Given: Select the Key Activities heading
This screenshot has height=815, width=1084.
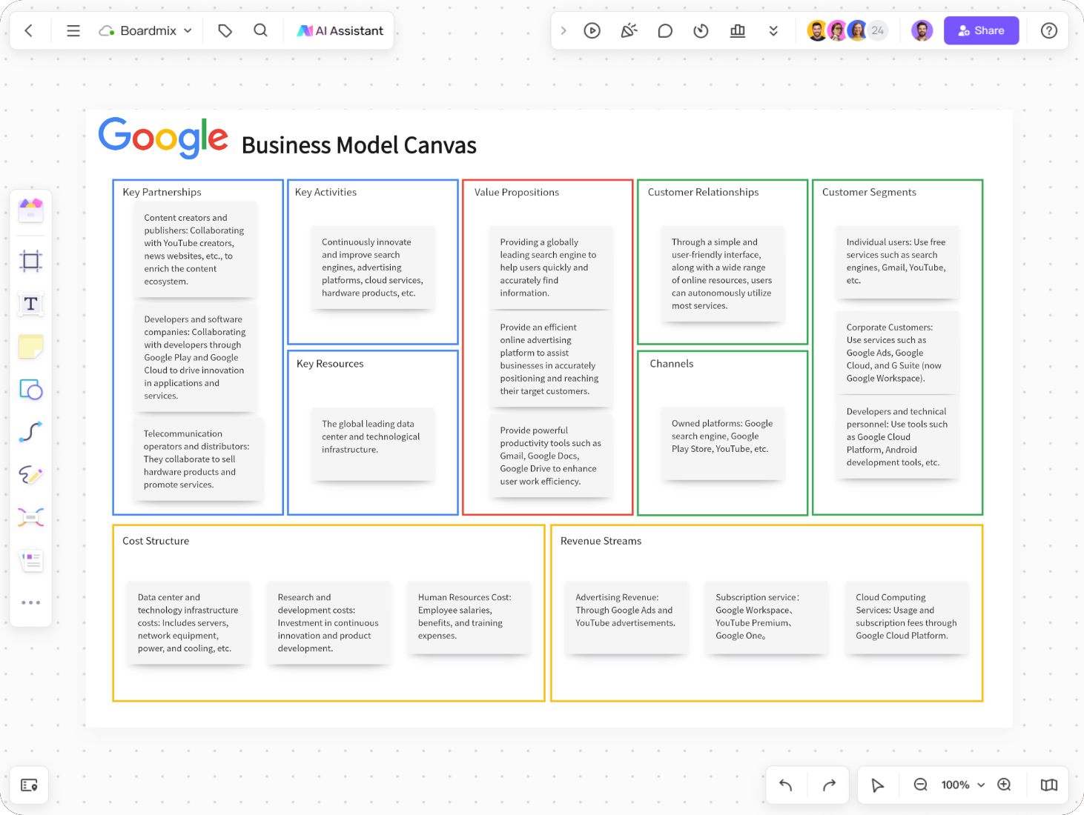Looking at the screenshot, I should (325, 192).
